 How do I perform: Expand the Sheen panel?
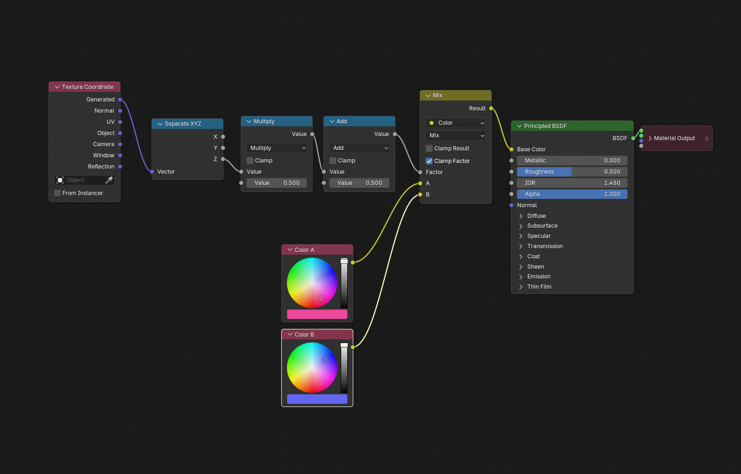[x=521, y=267]
